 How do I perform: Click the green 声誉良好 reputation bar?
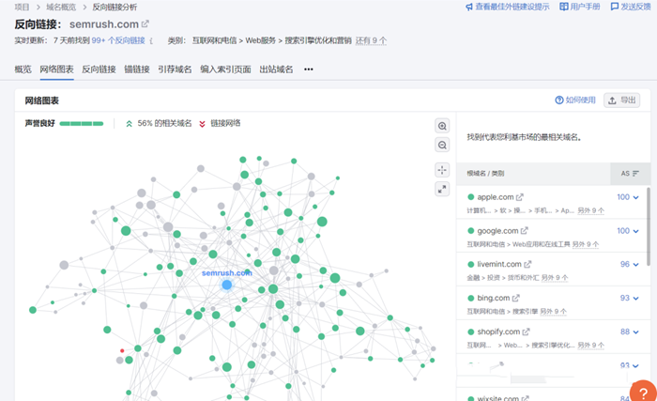coord(82,123)
